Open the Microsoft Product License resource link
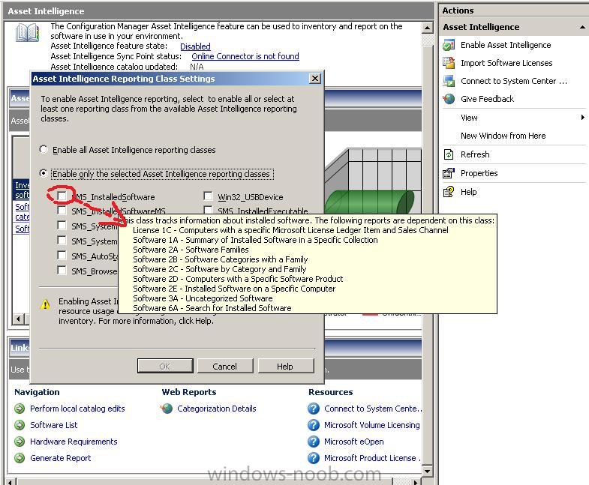589x485 pixels. pyautogui.click(x=372, y=458)
